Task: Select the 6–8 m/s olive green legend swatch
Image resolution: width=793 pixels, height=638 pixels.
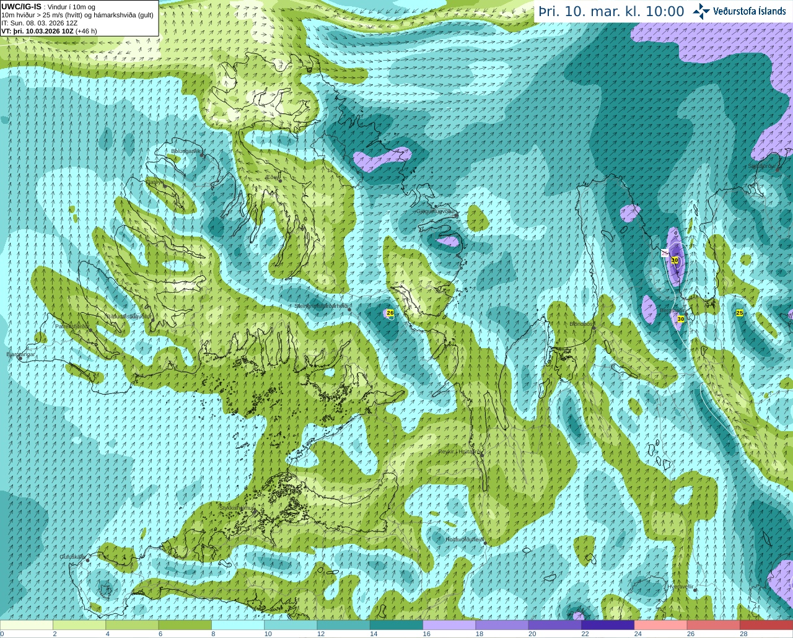Action: tap(185, 625)
